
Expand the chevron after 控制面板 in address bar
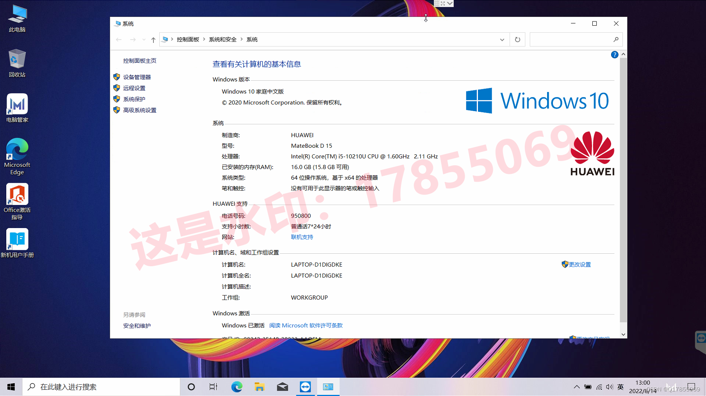tap(204, 39)
